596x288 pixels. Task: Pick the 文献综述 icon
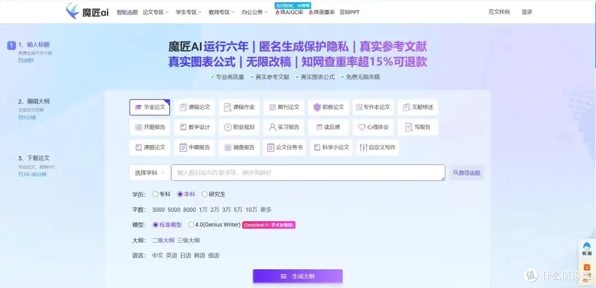click(x=407, y=107)
